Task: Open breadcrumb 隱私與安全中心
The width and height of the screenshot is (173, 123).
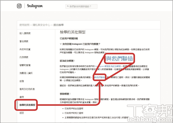Action: coord(41,25)
